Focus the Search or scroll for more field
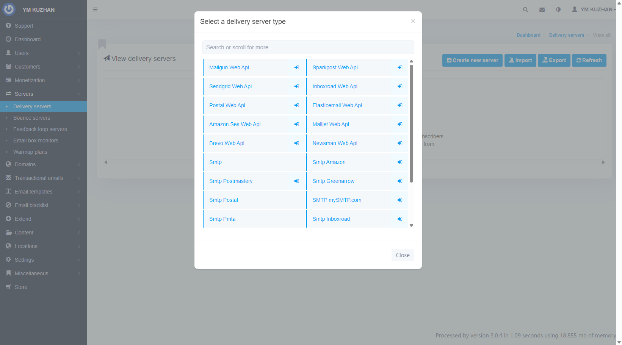 click(x=308, y=47)
